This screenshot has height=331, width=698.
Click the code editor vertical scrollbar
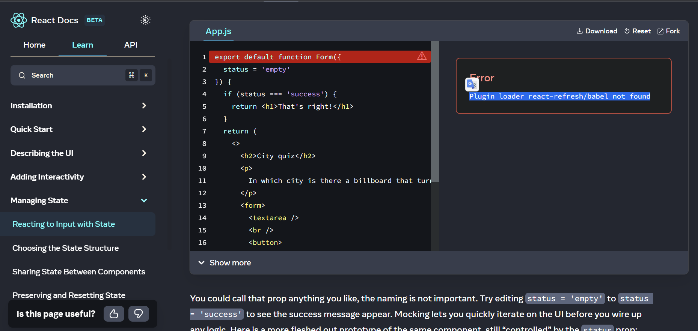[435, 112]
